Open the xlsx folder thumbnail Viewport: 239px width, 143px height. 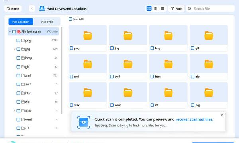point(88,92)
